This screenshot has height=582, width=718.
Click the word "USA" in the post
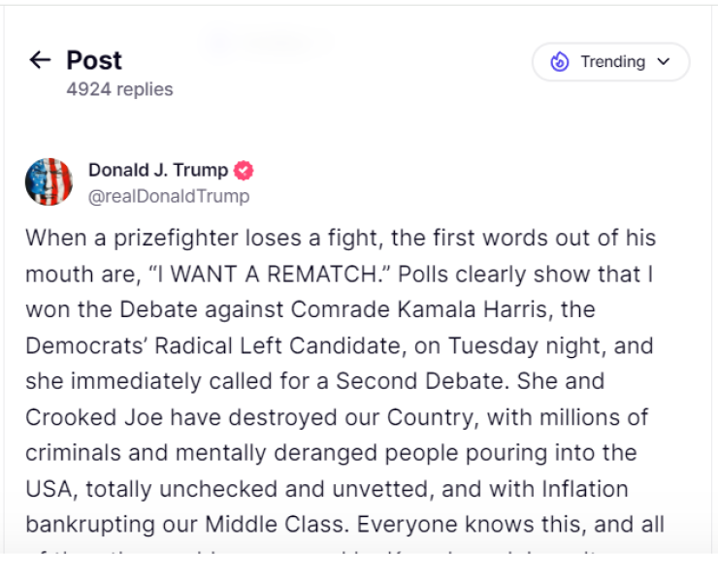click(x=49, y=489)
